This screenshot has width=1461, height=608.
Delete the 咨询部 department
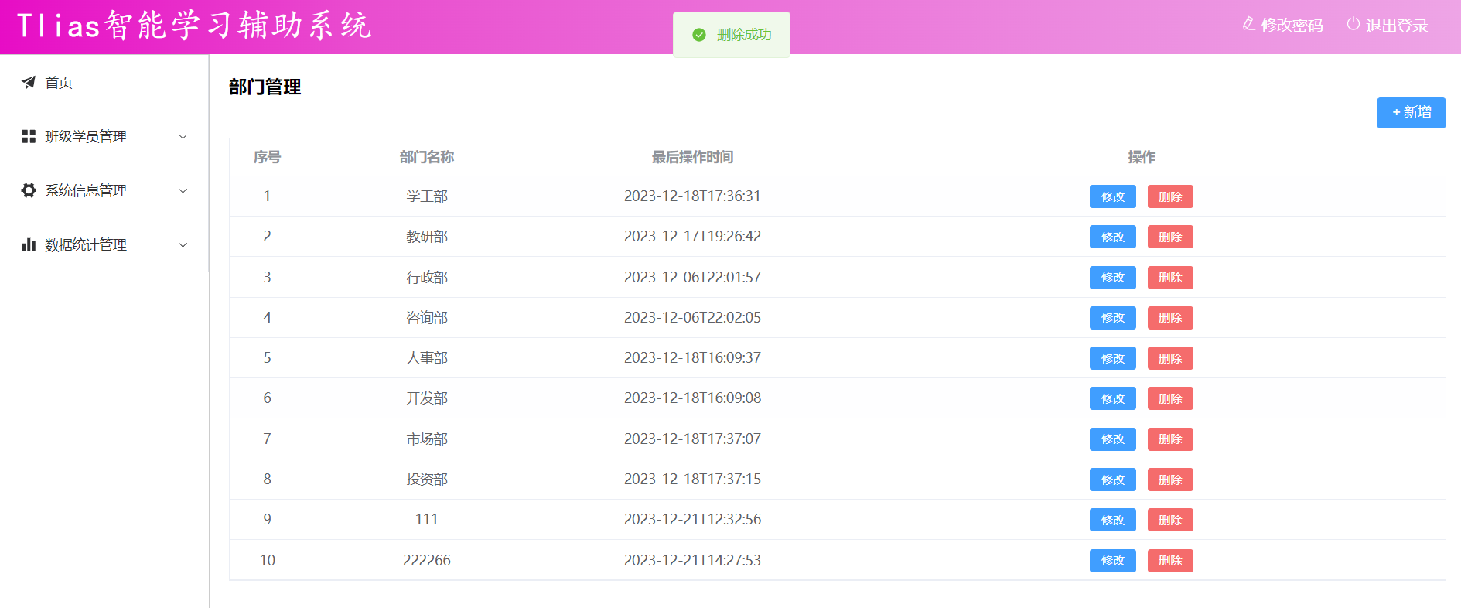click(x=1170, y=318)
